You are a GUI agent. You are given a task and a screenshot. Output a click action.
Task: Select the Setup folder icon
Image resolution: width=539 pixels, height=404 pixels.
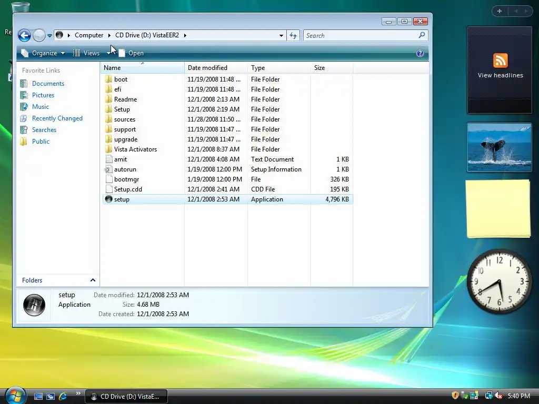coord(108,109)
